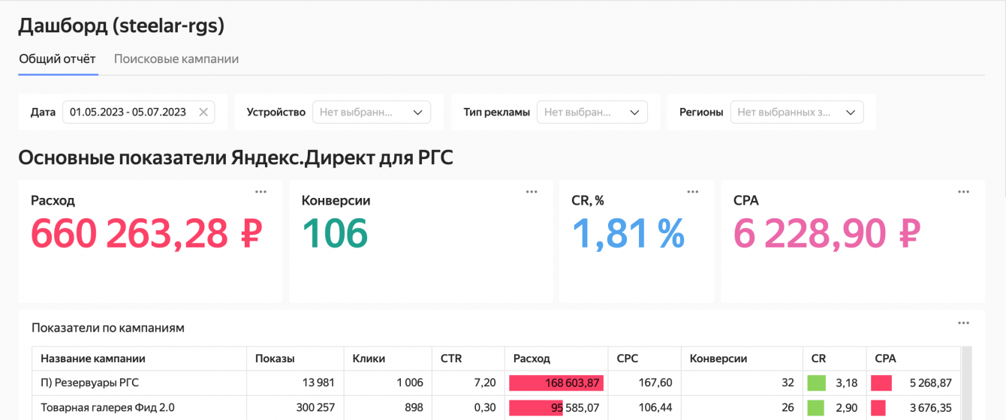Viewport: 1006px width, 420px height.
Task: Sort by the CPC column header
Action: pyautogui.click(x=644, y=358)
